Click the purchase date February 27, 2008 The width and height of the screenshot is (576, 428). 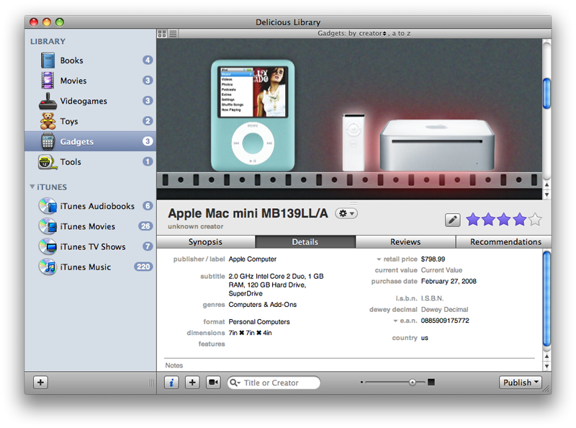click(449, 281)
